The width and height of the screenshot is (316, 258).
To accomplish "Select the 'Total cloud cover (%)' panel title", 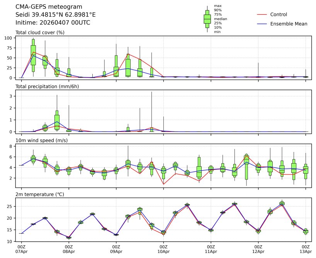I will pos(40,32).
